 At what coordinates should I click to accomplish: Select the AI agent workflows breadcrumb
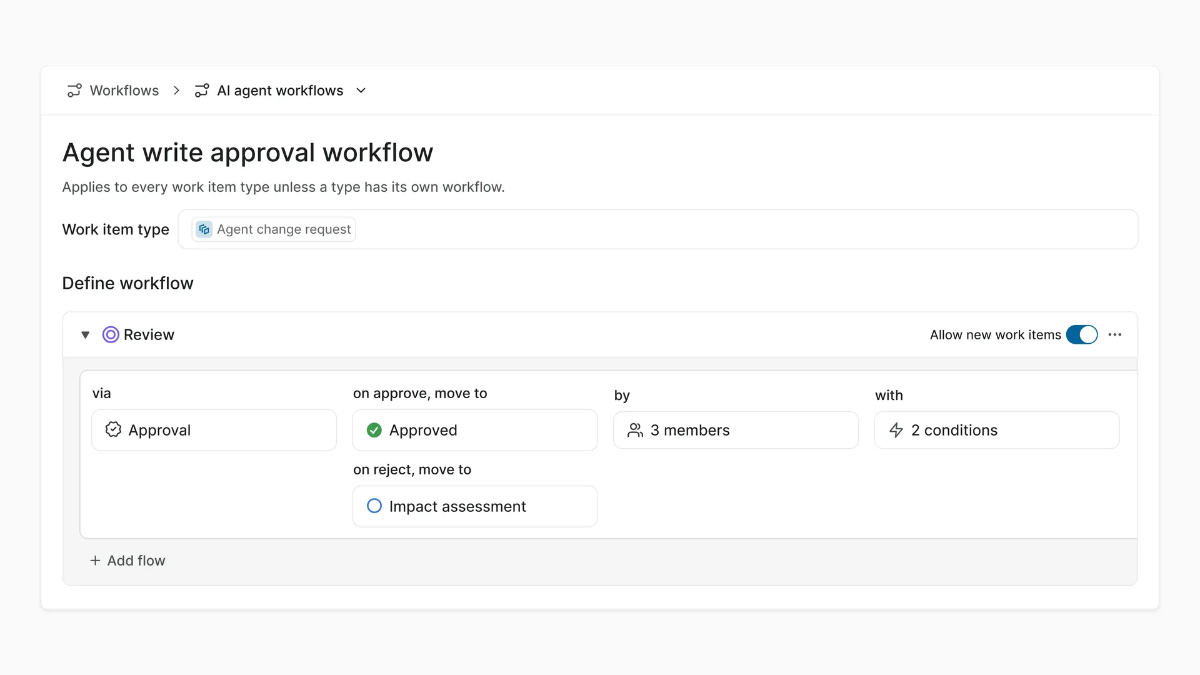[x=280, y=91]
